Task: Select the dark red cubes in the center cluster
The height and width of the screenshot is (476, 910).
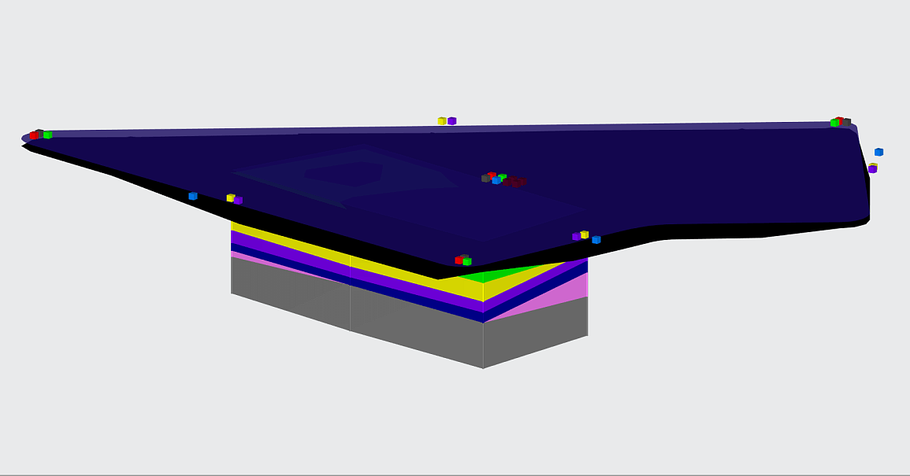Action: pos(515,182)
